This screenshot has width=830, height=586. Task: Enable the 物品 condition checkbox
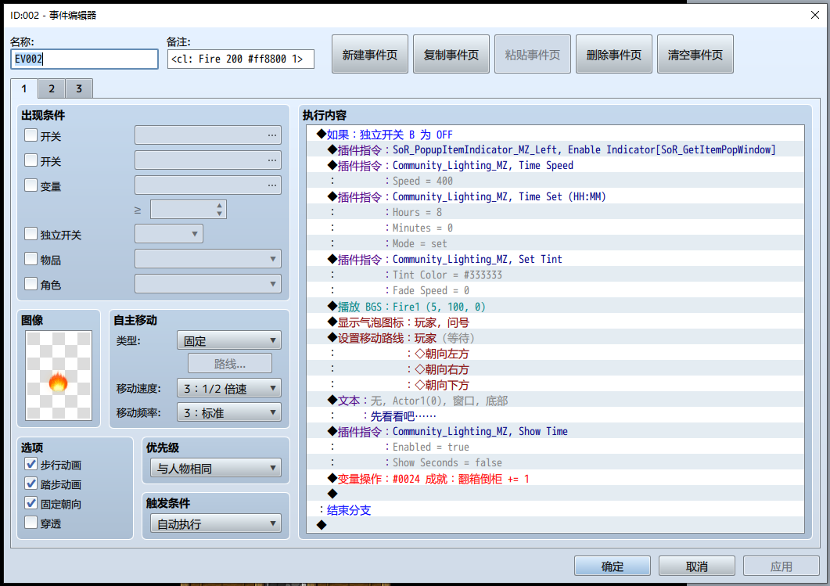(31, 258)
